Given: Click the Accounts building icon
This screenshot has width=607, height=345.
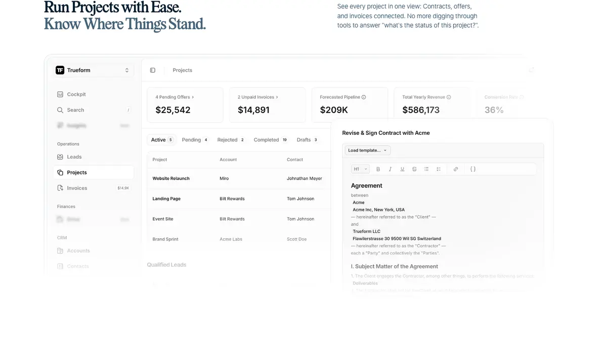Looking at the screenshot, I should 60,251.
